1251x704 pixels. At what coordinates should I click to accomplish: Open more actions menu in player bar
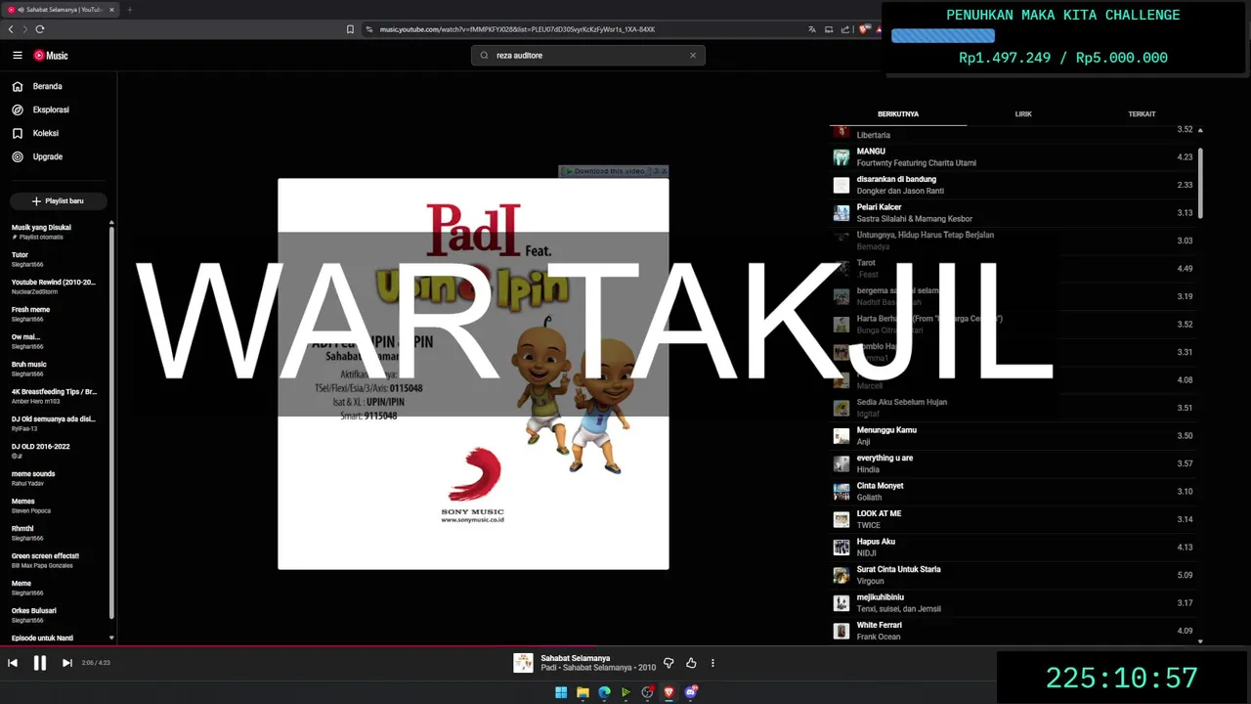point(712,663)
